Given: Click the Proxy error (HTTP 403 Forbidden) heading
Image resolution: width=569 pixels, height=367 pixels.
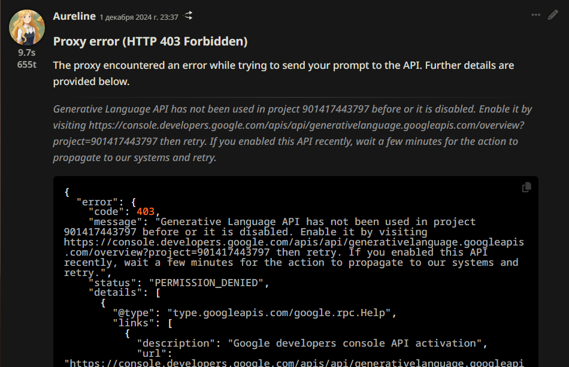Looking at the screenshot, I should [x=150, y=41].
